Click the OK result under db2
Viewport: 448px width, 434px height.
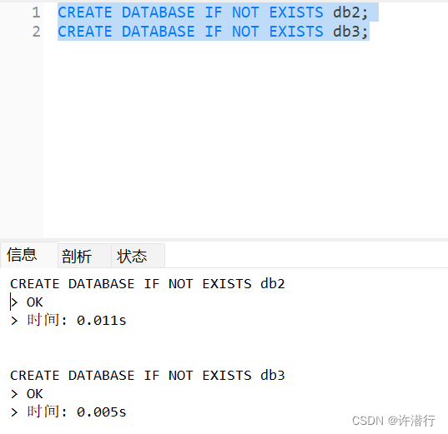(x=34, y=302)
